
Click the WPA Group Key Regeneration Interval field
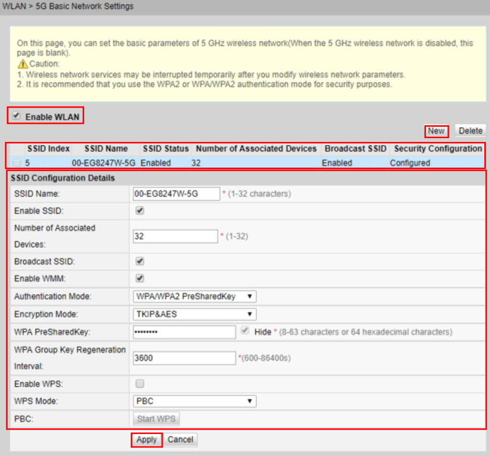(184, 358)
